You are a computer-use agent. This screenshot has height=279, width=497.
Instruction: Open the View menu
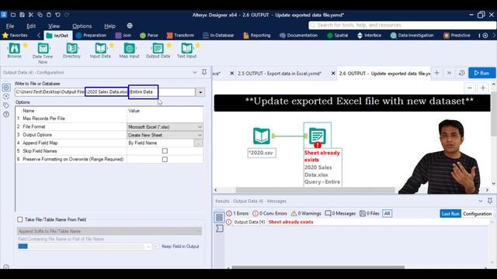coord(54,26)
